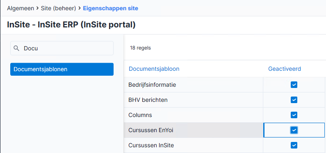Select the Columns template row
This screenshot has width=326, height=153.
224,115
